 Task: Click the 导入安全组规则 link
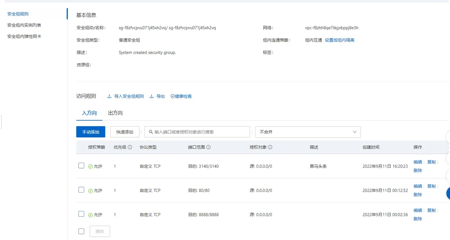129,96
